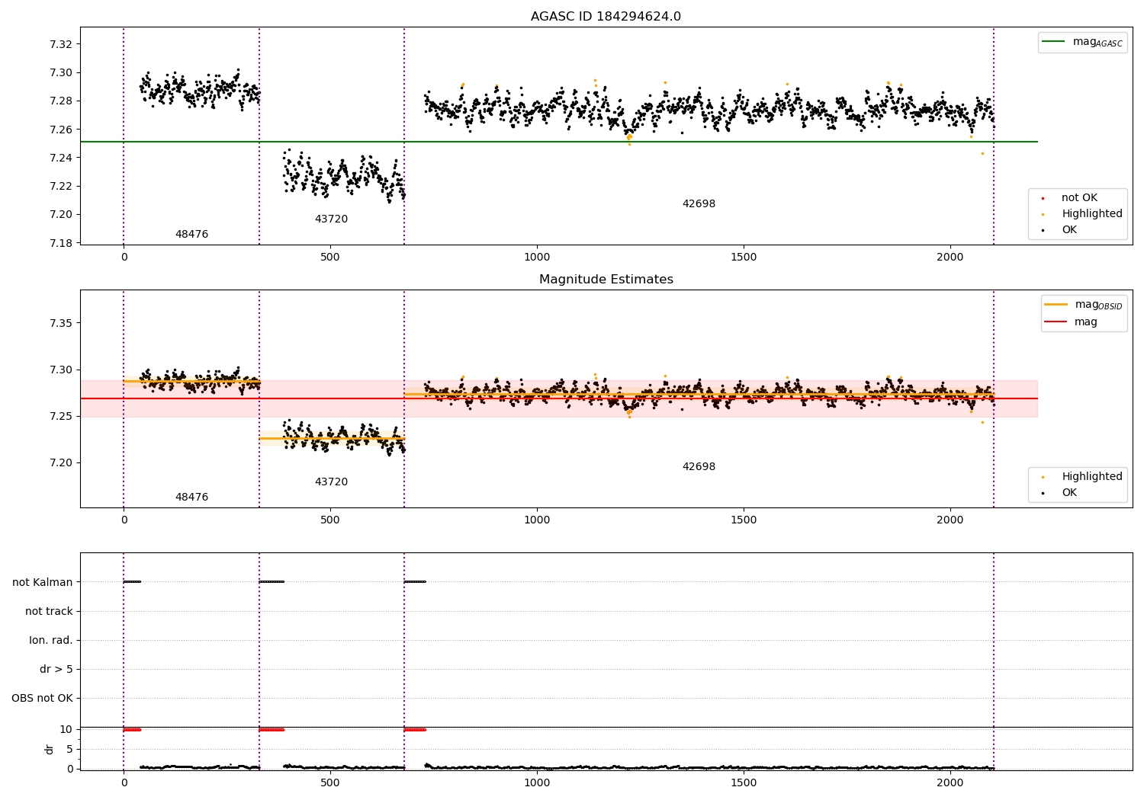Screen dimensions: 1144x800
Task: Click OBSID label 42698 in Magnitude Estimates plot
Action: (x=699, y=467)
